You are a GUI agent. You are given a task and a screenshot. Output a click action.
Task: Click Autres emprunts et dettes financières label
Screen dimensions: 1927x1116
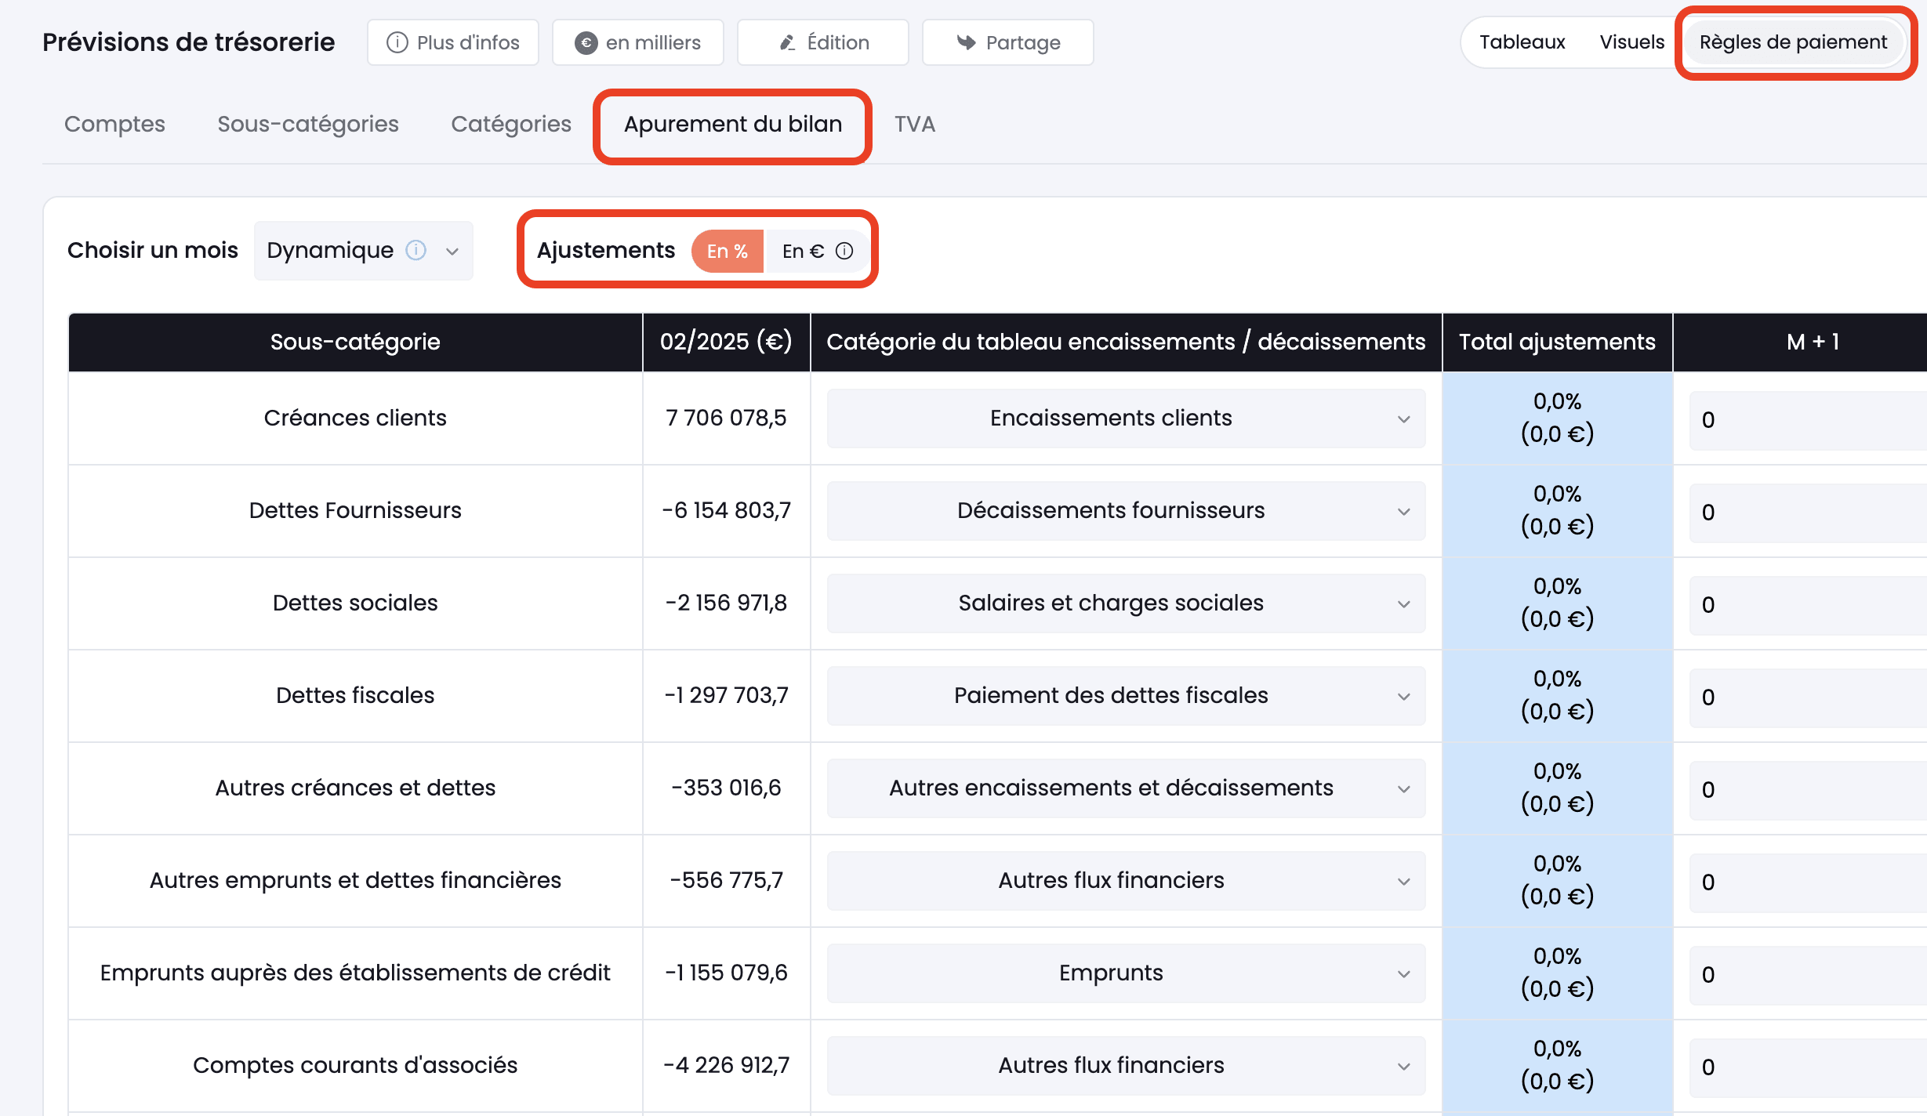tap(355, 880)
